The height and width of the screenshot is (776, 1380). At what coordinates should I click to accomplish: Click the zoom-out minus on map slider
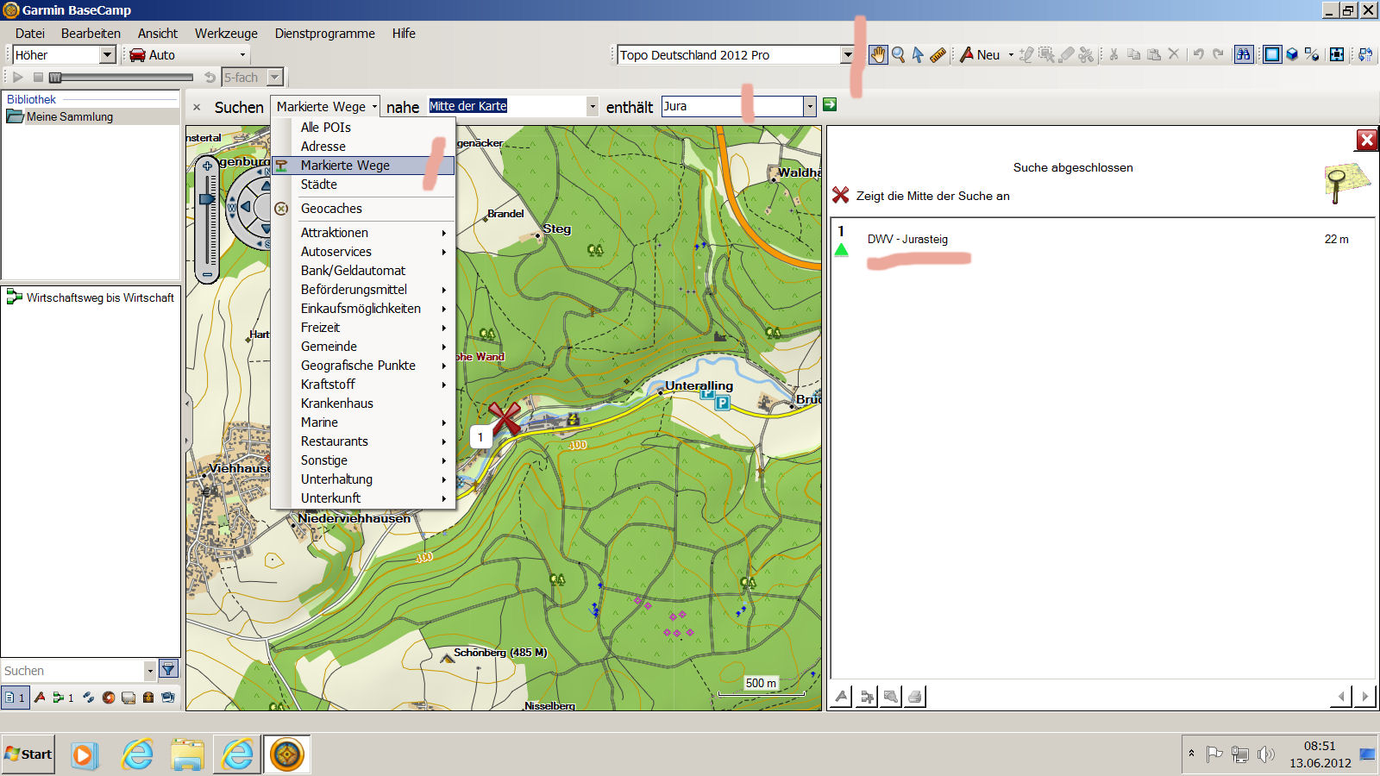[207, 274]
